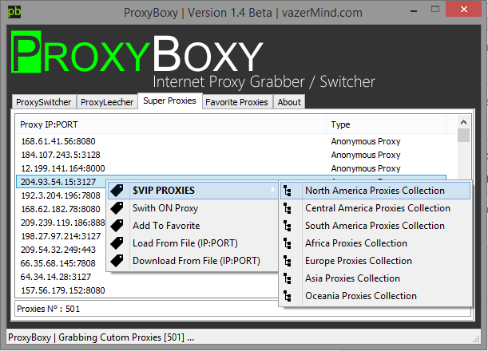Select proxy starting 209.239.119.186
Screen dimensions: 488x351
click(x=63, y=223)
